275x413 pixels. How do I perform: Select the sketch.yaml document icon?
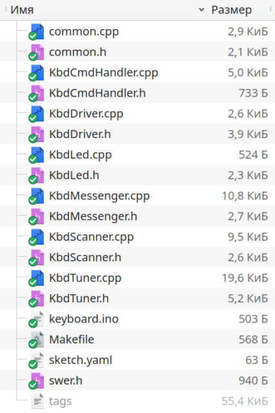(37, 360)
